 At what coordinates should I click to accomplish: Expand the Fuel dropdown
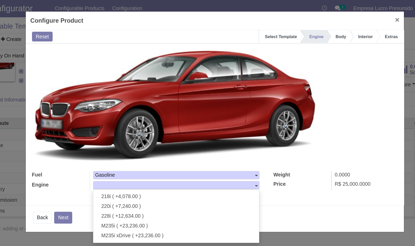[x=176, y=175]
